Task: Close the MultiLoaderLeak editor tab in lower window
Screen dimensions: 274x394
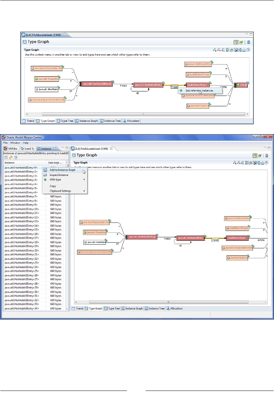Action: click(111, 149)
